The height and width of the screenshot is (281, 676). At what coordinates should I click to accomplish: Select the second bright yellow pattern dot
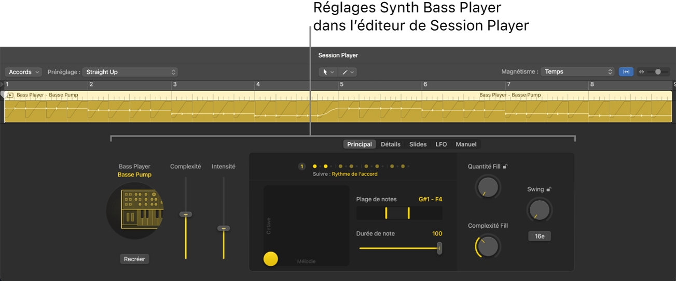click(326, 167)
